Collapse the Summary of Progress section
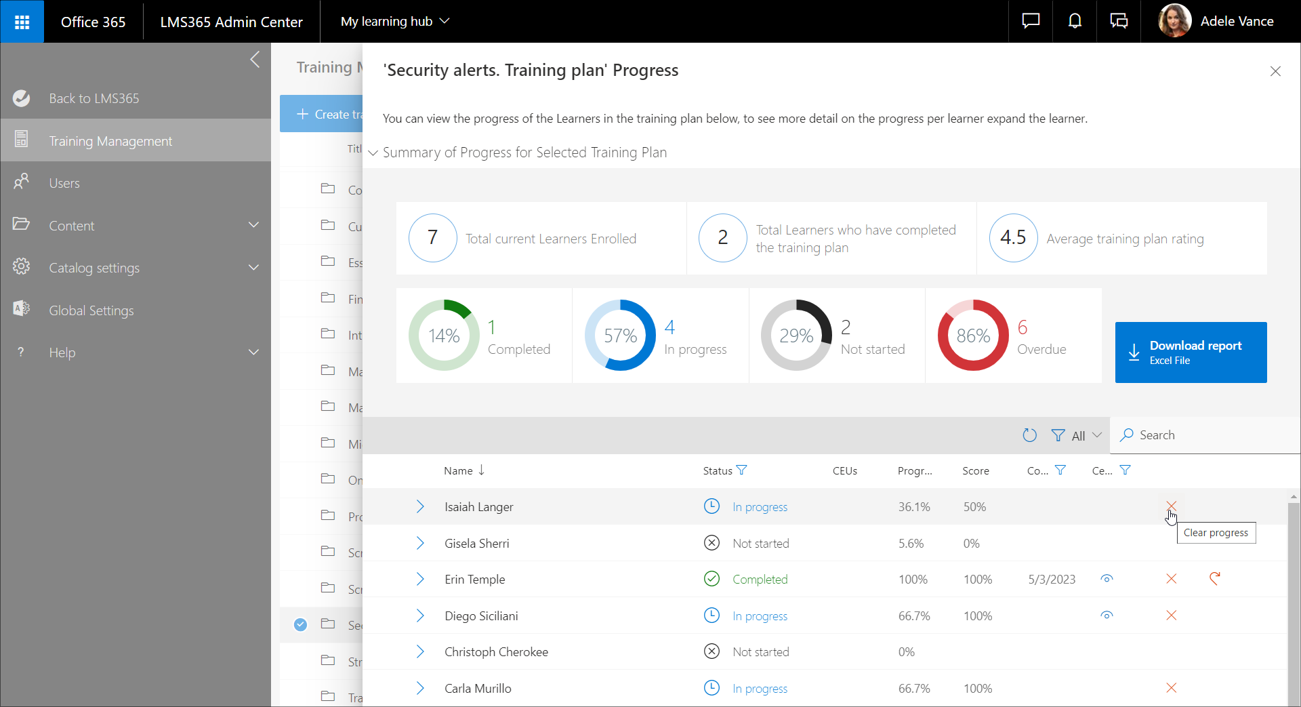Image resolution: width=1301 pixels, height=707 pixels. click(373, 153)
